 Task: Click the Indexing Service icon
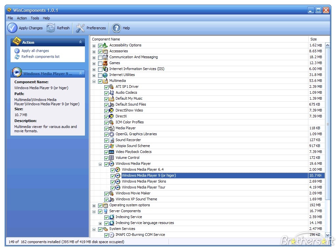click(112, 217)
